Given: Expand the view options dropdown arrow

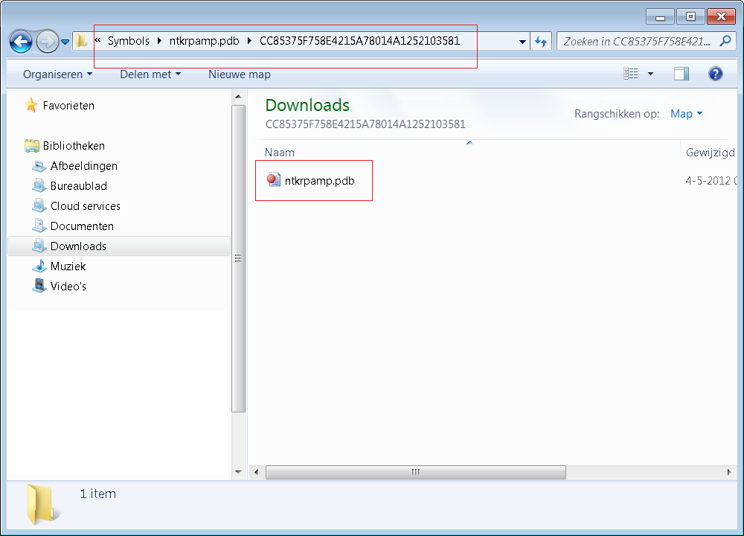Looking at the screenshot, I should point(651,74).
